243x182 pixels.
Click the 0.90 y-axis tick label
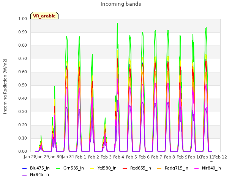23,32
